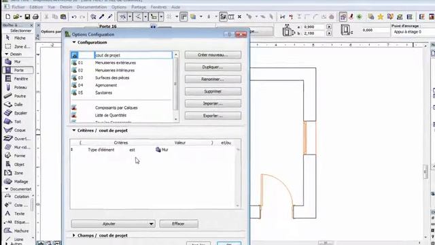Click the Créer nouveau... button

click(213, 55)
